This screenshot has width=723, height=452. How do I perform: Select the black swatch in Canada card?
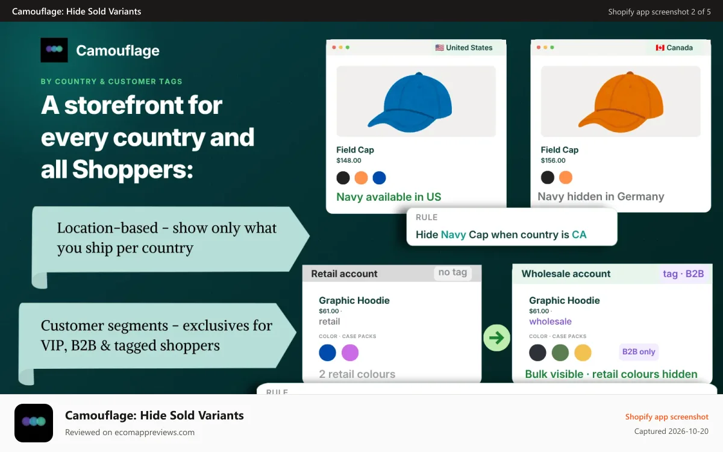[548, 177]
